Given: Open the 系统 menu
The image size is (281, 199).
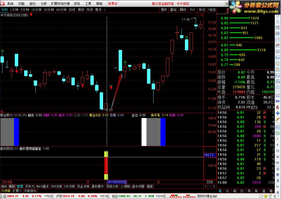Looking at the screenshot, I should (x=10, y=4).
